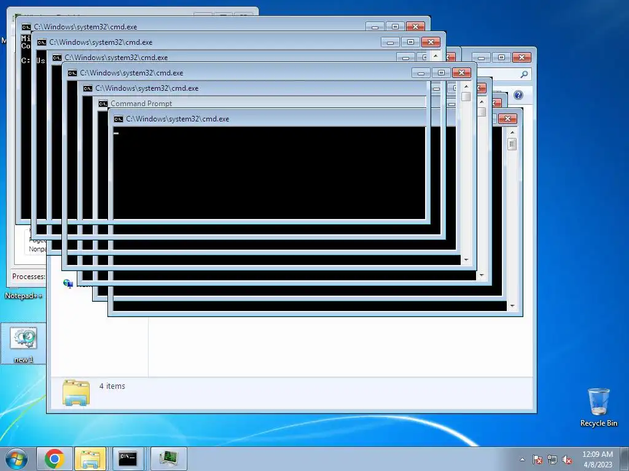This screenshot has width=629, height=471.
Task: Minimize the Explorer window
Action: coord(481,57)
